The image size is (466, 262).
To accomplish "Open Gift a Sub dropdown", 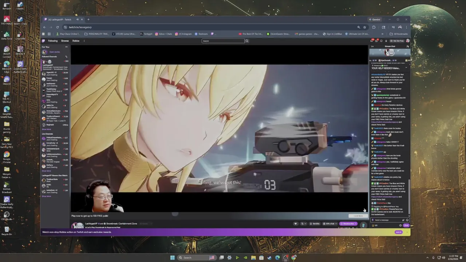I will (330, 224).
